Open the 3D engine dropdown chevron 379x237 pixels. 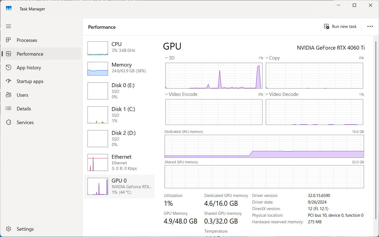166,58
